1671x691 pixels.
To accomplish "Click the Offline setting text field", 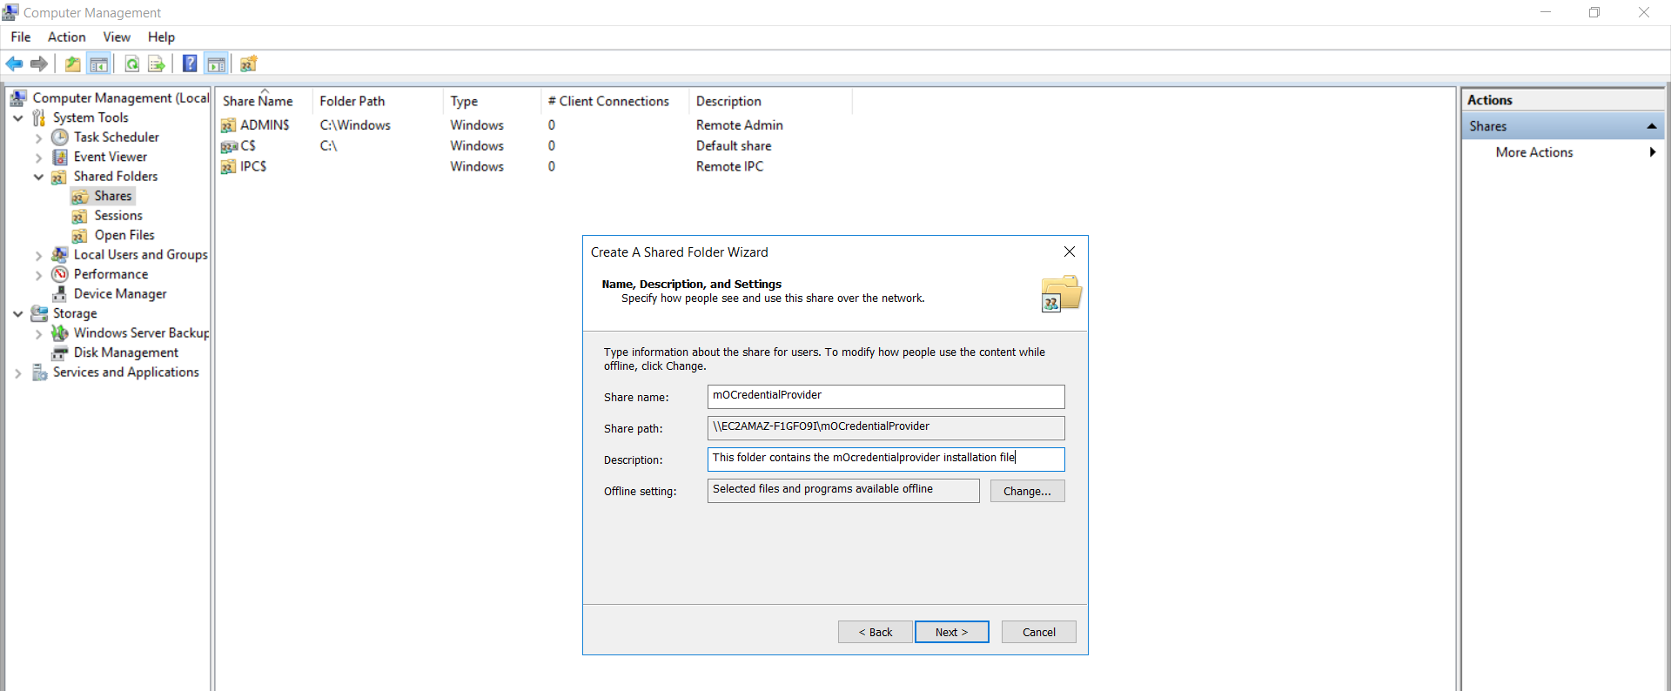I will (x=843, y=490).
